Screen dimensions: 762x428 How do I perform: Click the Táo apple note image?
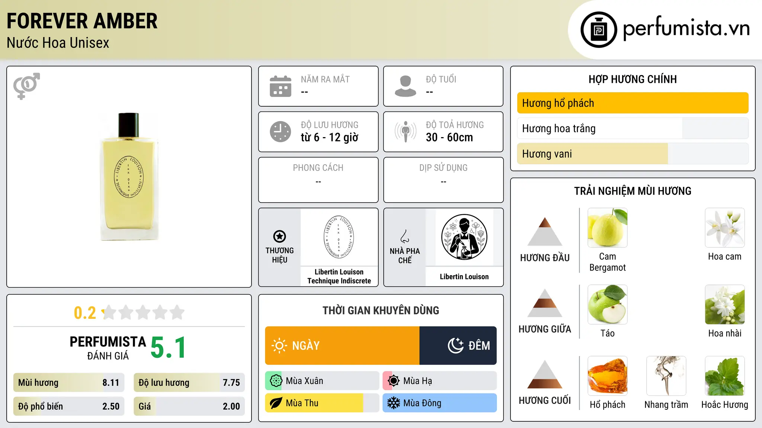click(608, 305)
